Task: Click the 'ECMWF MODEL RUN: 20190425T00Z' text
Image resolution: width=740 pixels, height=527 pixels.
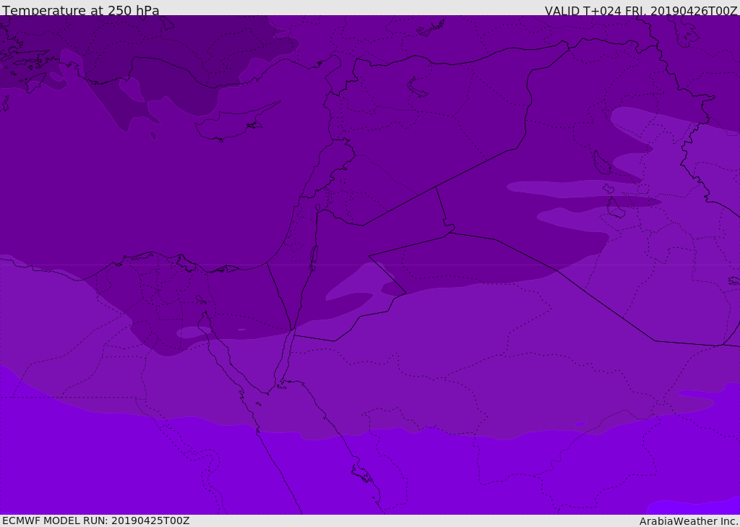Action: (x=96, y=520)
